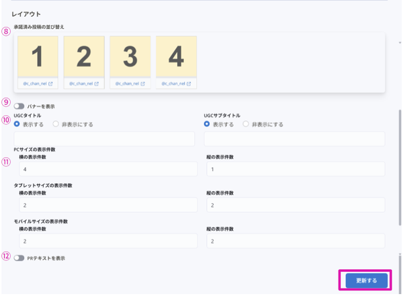403x296 pixels.
Task: Focus the UGCタイトル text field
Action: coord(104,139)
